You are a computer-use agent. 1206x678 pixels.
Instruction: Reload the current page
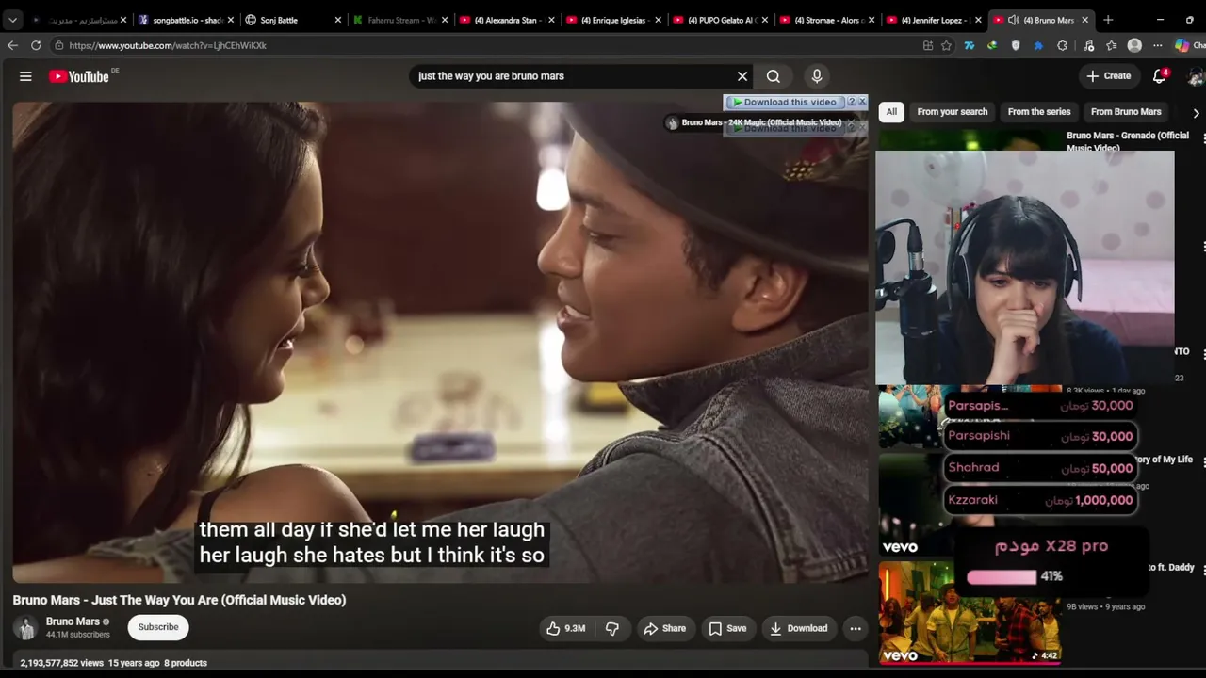[36, 45]
